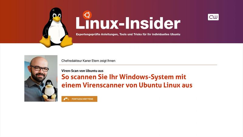The image size is (243, 137).
Task: Click the 'Viren-Scan von Ubuntu aus' subheading
Action: tap(82, 71)
